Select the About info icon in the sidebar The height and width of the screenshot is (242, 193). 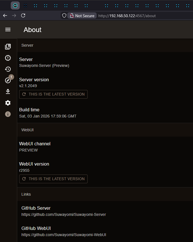point(8,114)
